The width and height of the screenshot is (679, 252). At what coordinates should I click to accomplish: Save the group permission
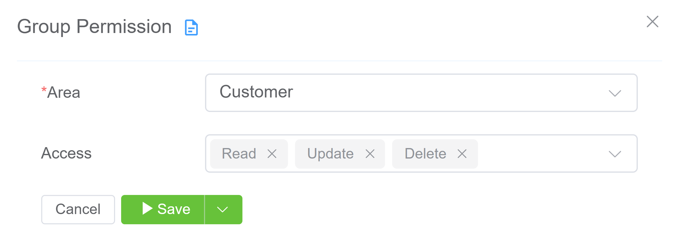click(x=174, y=209)
